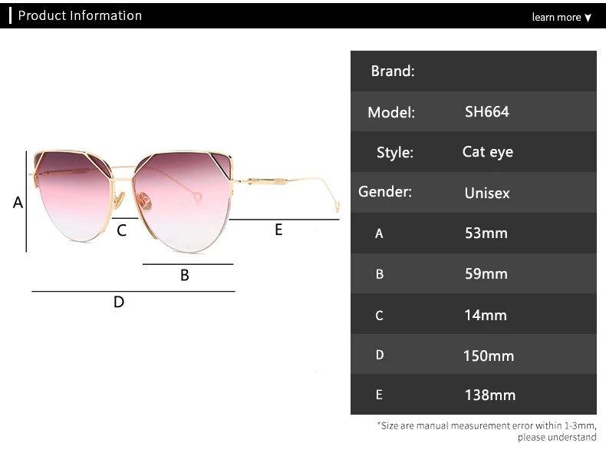Viewport: 606px width, 450px height.
Task: Select the value '150mm'
Action: pyautogui.click(x=489, y=356)
